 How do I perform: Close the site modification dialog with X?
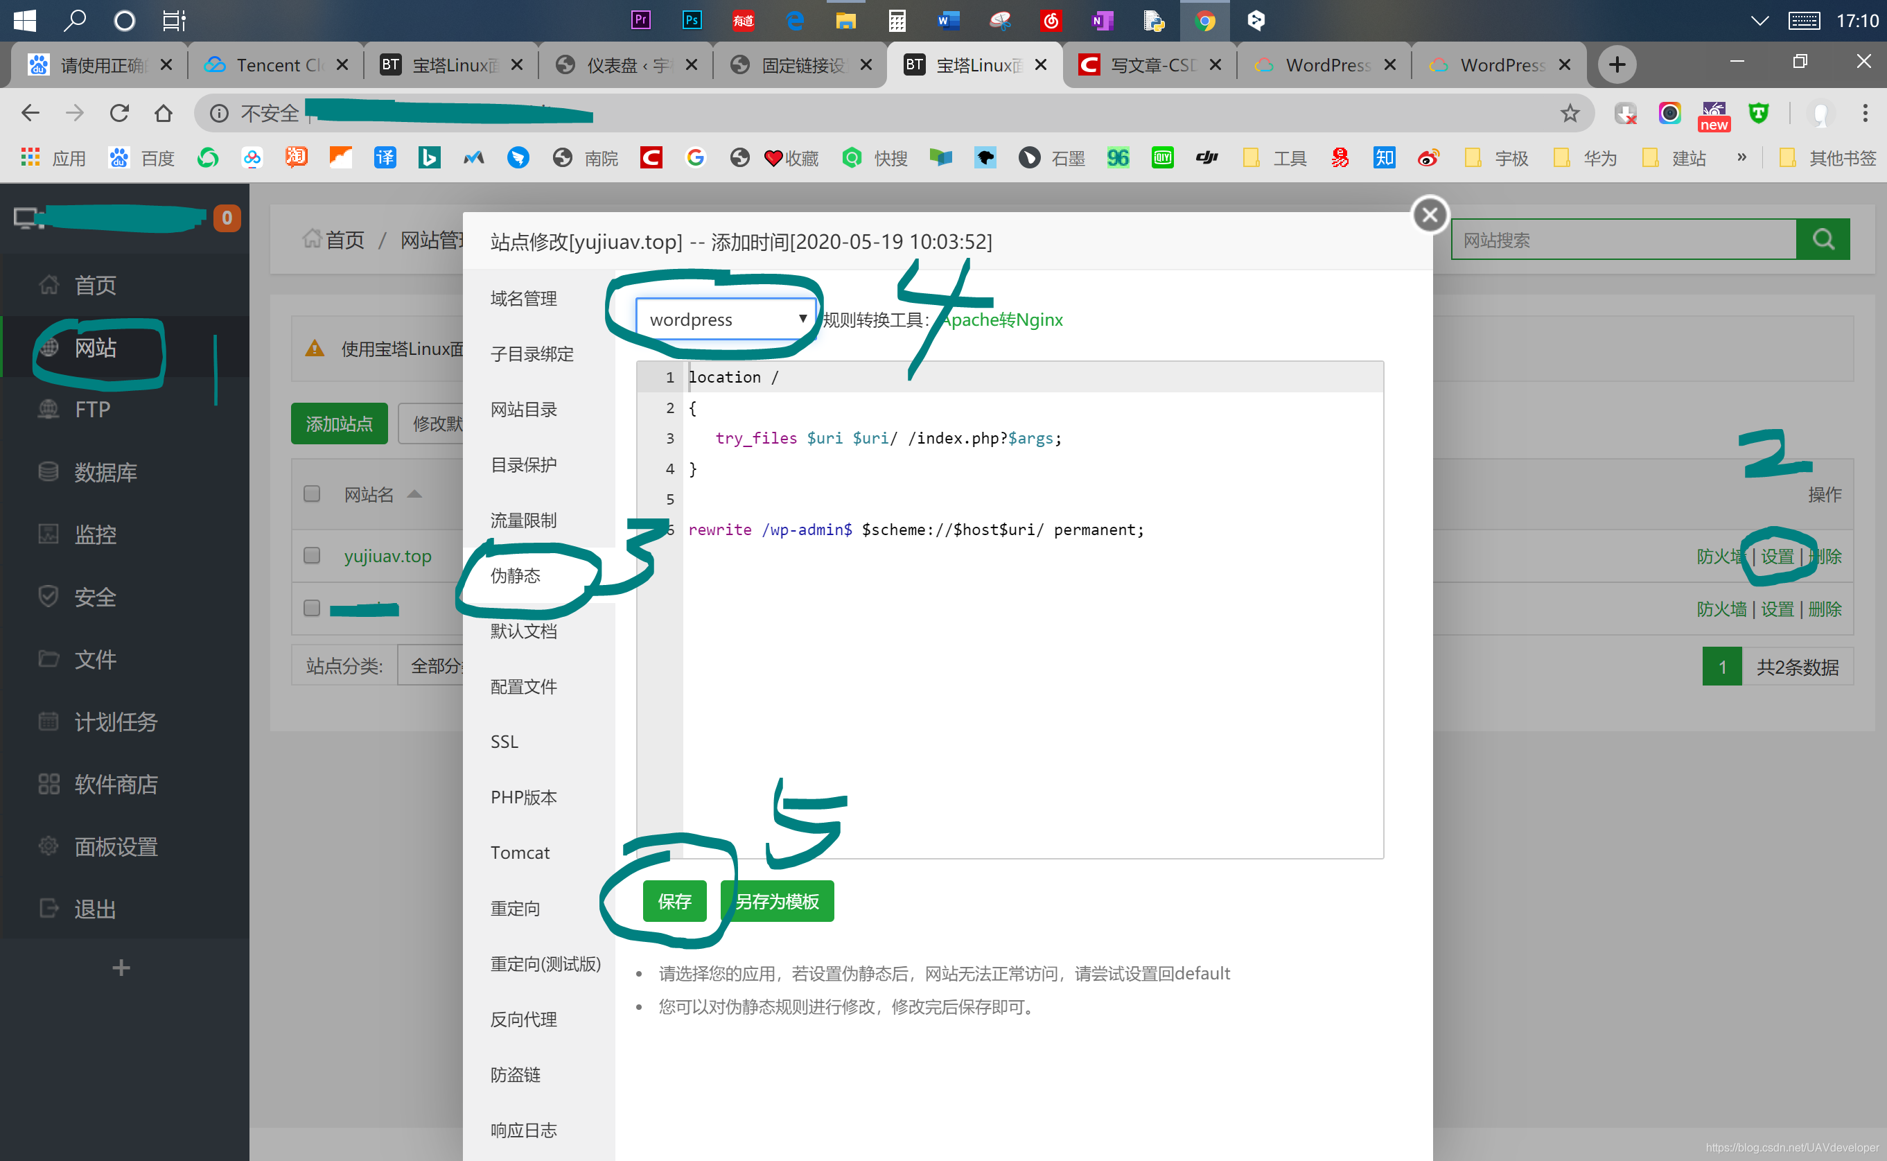pos(1429,216)
